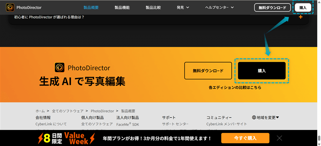This screenshot has width=321, height=146.
Task: Click the globe icon beside 地域を変更
Action: tap(254, 117)
